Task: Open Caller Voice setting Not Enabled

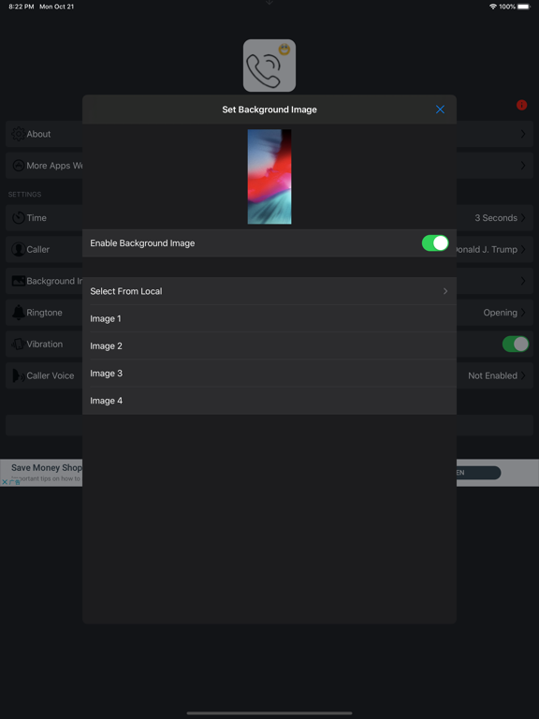Action: click(497, 375)
